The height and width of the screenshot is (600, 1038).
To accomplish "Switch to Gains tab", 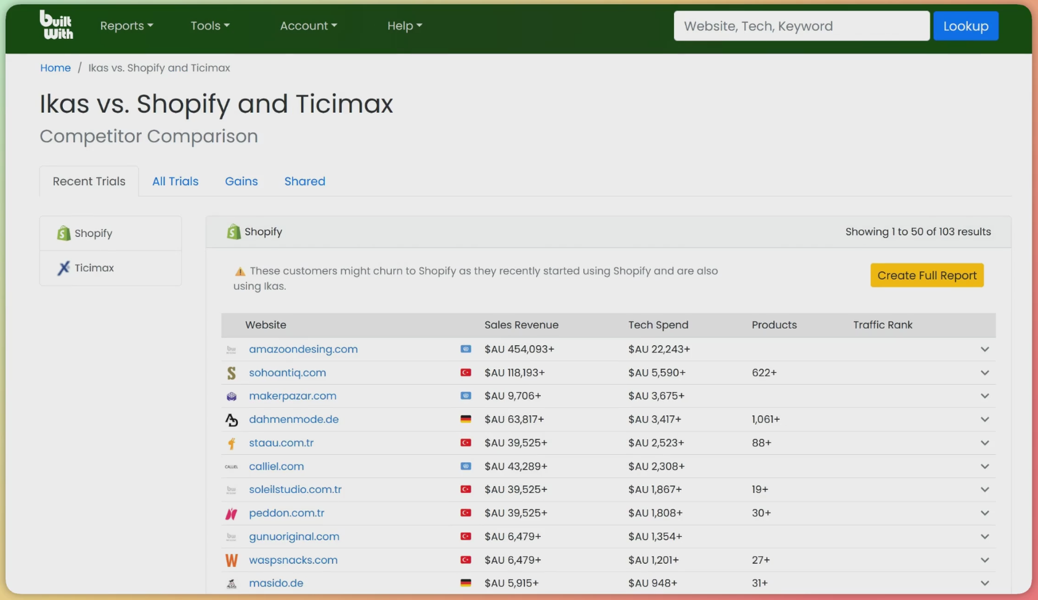I will (x=241, y=182).
